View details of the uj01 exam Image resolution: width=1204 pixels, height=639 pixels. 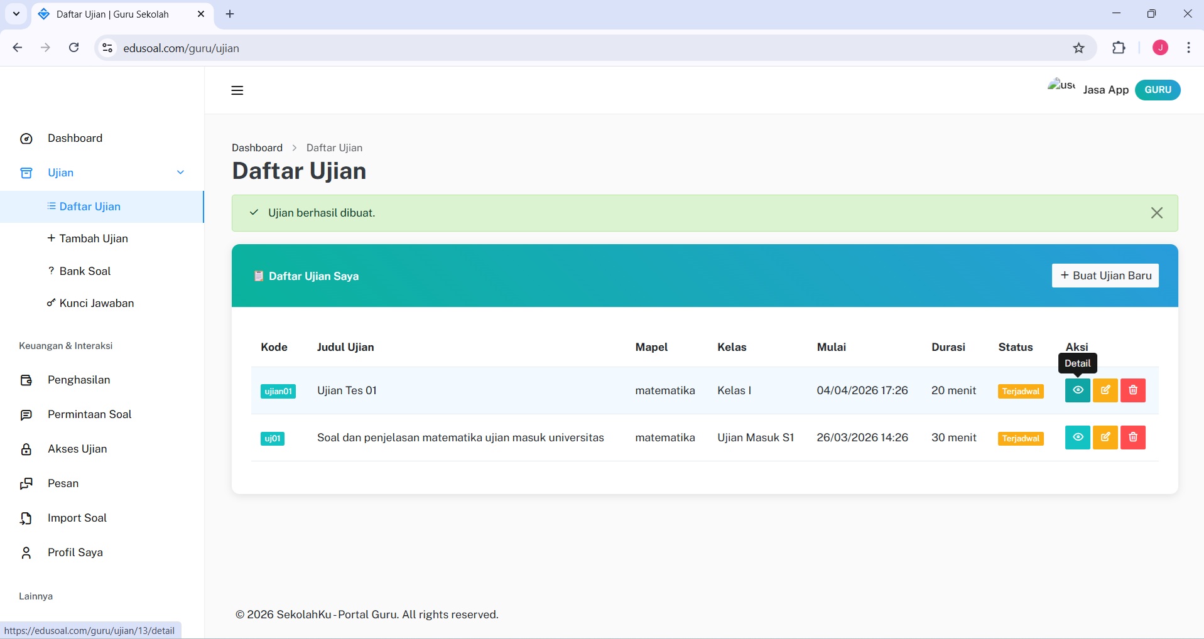click(x=1077, y=438)
